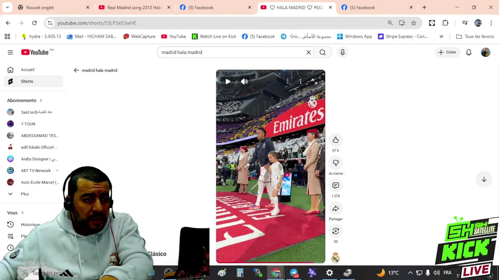Switch to the first Facebook tab
Viewport: 499px width, 280px height.
[216, 7]
